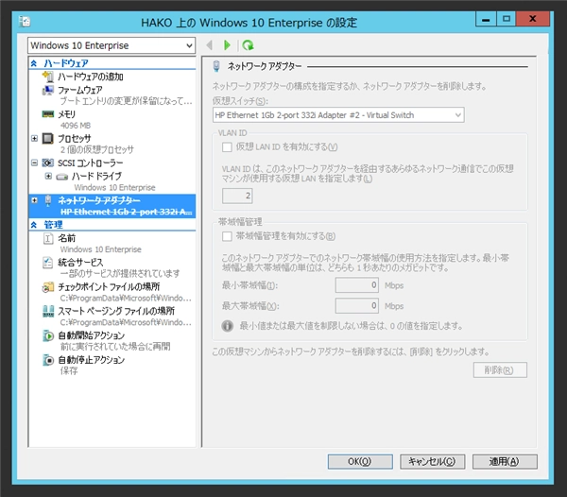Screen dimensions: 567x497
Task: Collapse the 管理 section
Action: click(x=34, y=225)
